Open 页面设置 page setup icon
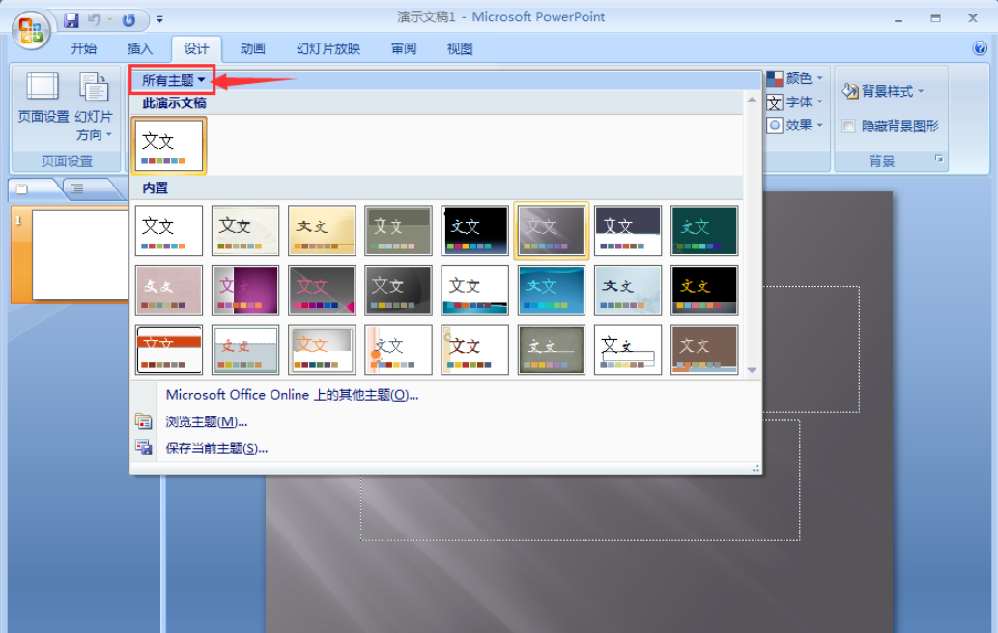The image size is (998, 633). pos(43,98)
